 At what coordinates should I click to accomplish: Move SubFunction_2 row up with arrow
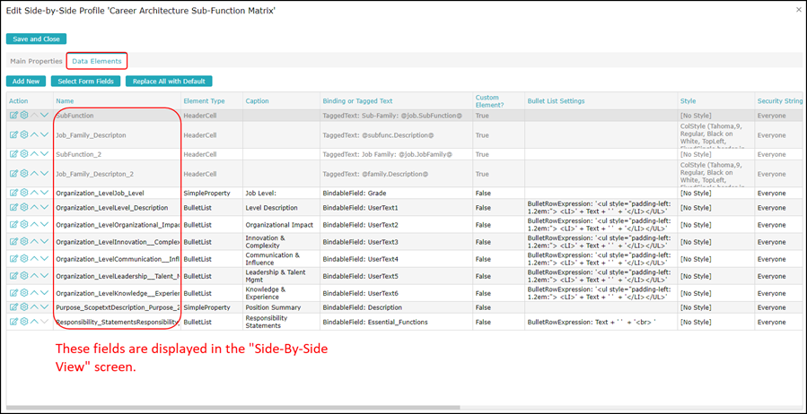[x=35, y=154]
